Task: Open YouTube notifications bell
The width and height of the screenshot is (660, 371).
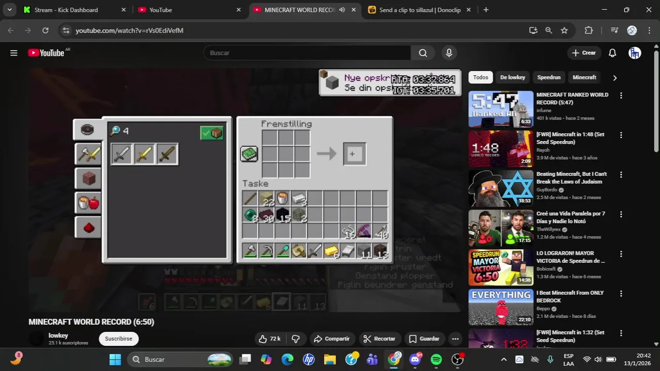Action: click(x=612, y=53)
